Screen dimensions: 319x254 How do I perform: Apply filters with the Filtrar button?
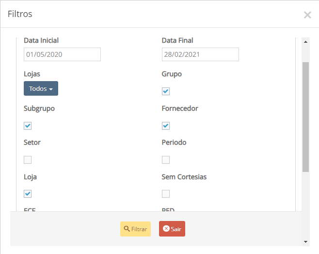(135, 229)
